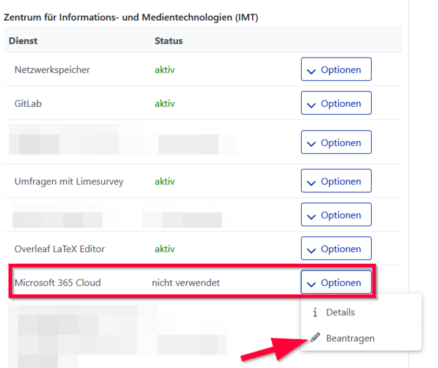Image resolution: width=438 pixels, height=368 pixels.
Task: Open Optionen for Overleaf LaTeX Editor
Action: coord(336,249)
